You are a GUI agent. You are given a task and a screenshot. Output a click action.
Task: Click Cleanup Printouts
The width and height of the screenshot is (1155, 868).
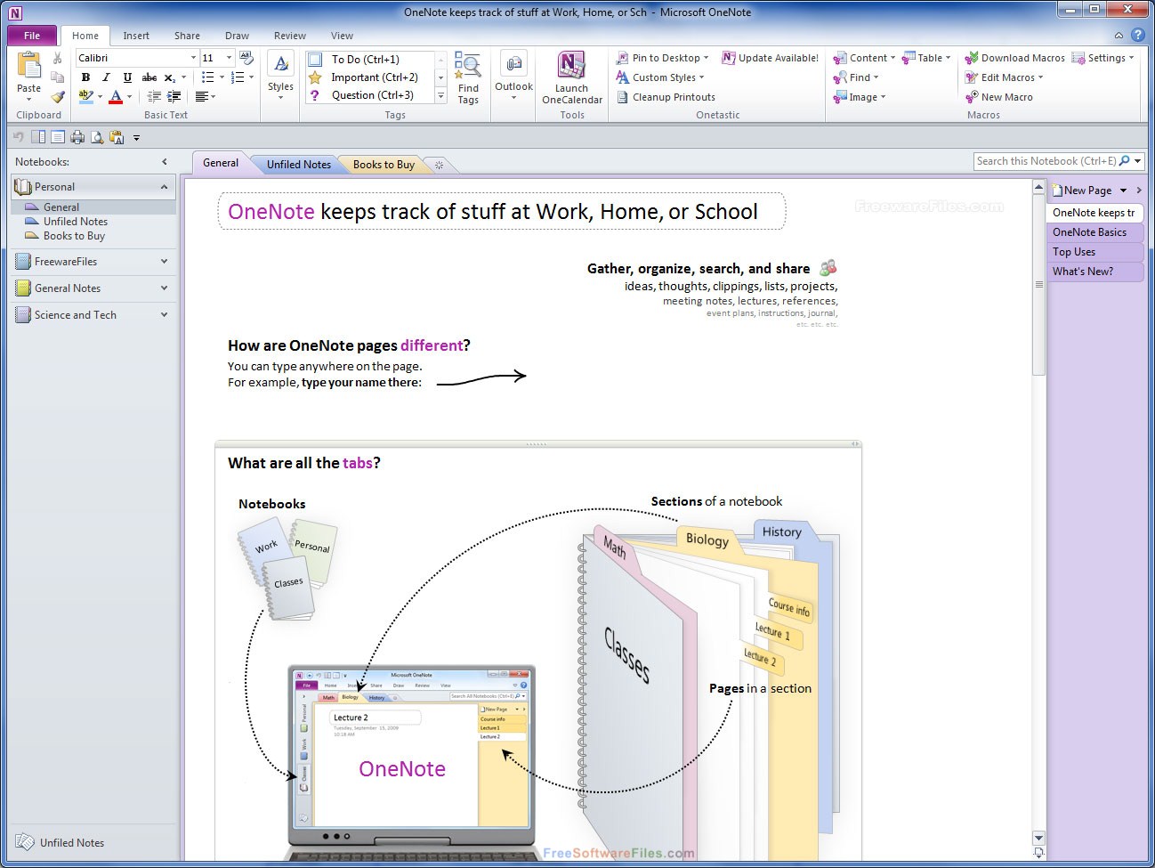(x=665, y=97)
